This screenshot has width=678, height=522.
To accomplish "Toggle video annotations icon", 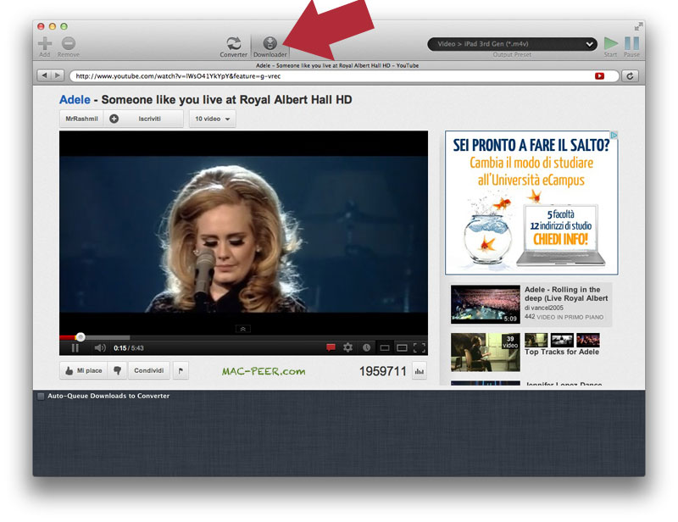I will [x=331, y=347].
